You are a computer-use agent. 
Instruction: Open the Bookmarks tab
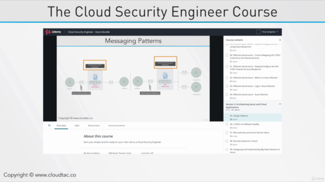(x=94, y=125)
